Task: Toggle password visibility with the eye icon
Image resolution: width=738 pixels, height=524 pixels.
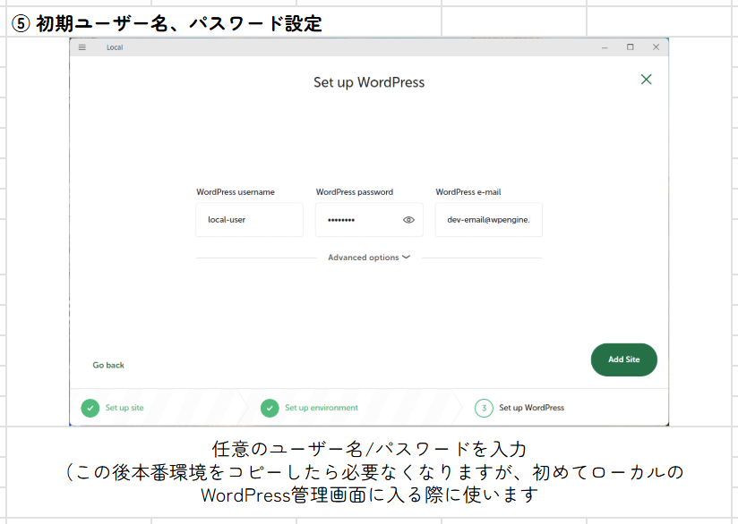Action: coord(408,220)
